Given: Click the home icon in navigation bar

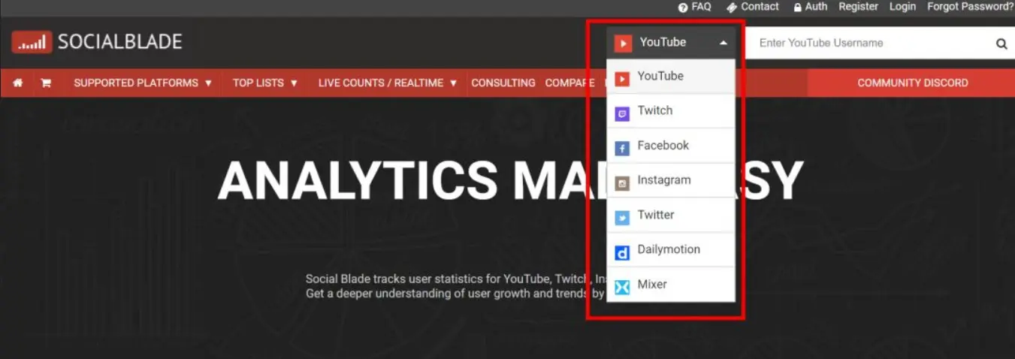Looking at the screenshot, I should 18,83.
